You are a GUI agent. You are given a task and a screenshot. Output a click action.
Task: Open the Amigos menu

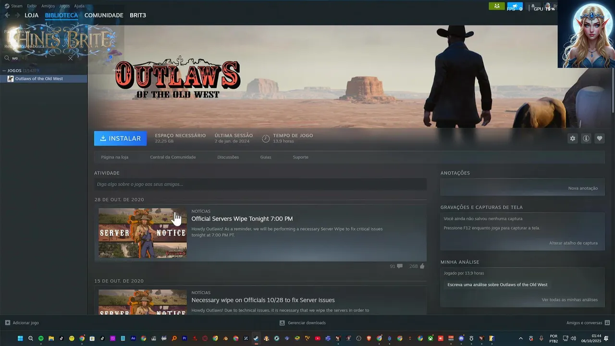[48, 6]
